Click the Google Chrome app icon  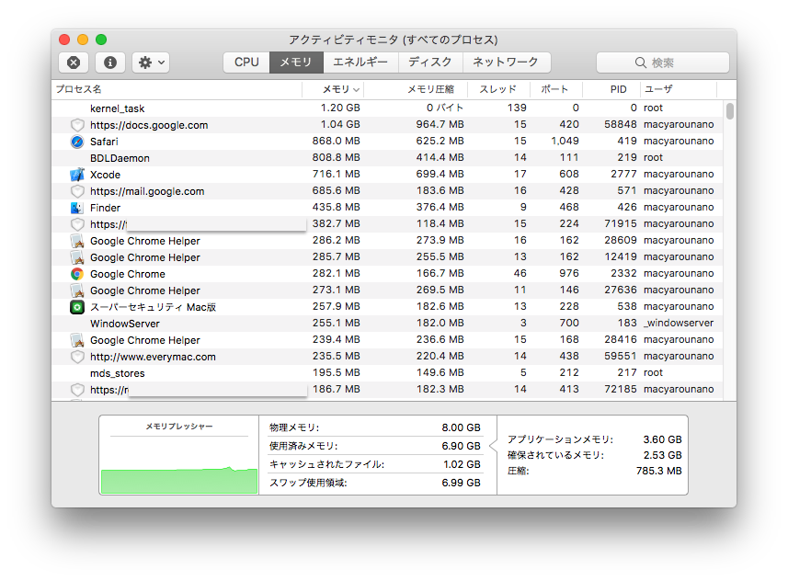77,274
